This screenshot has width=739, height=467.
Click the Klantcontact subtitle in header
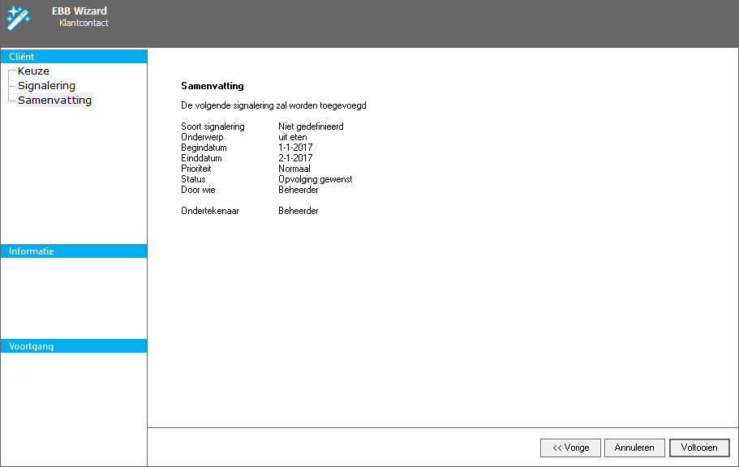[x=84, y=24]
